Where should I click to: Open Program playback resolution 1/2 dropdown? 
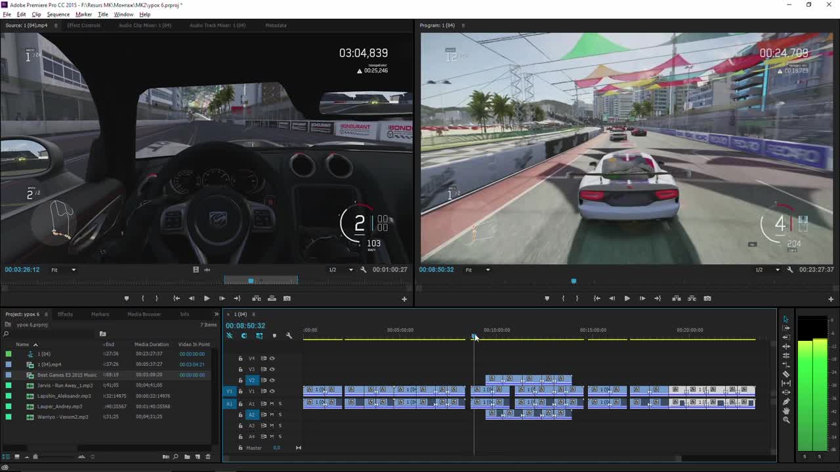pos(767,269)
